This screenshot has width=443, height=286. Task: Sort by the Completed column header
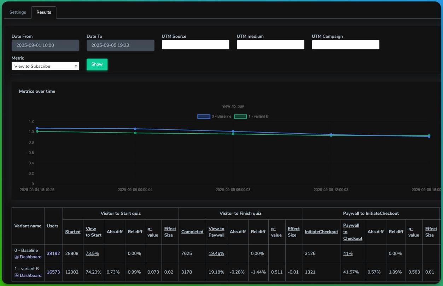click(192, 232)
